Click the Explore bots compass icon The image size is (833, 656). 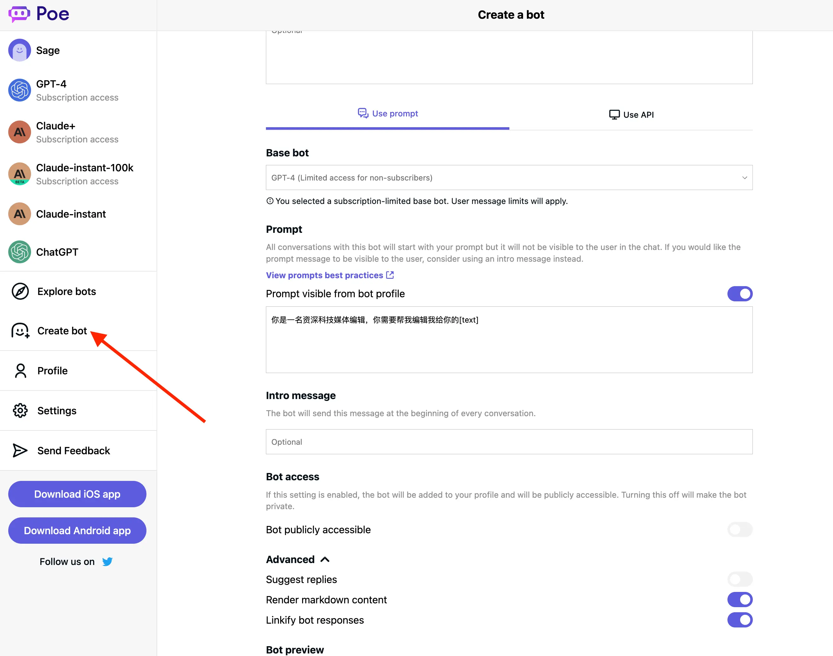pyautogui.click(x=20, y=292)
